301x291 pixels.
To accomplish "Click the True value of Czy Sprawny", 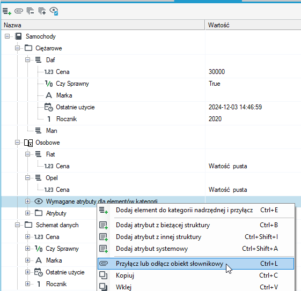I will coord(215,84).
